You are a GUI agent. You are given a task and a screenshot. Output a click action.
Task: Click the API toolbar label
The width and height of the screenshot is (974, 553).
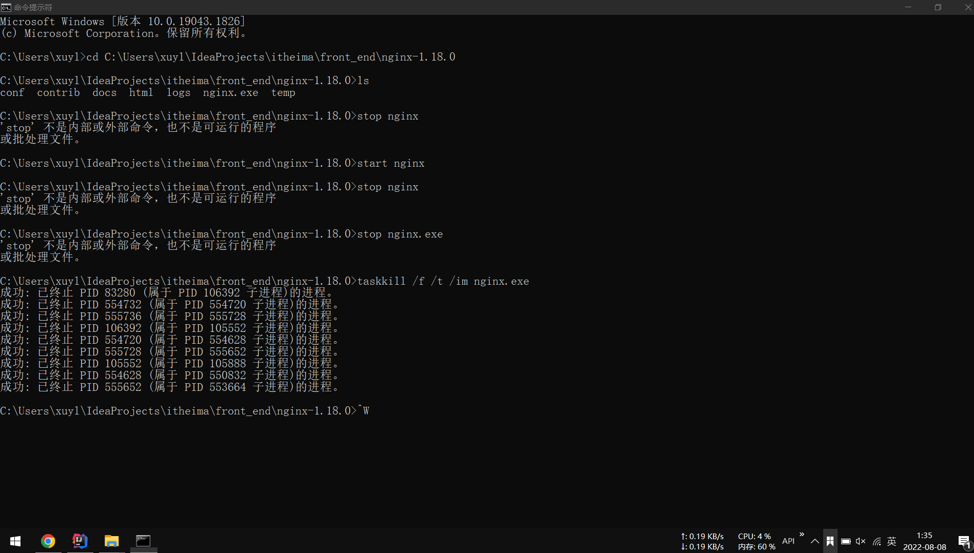tap(788, 541)
